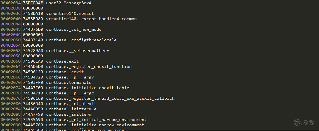Click the user32.MessageBoxA symbol entry
Viewport: 319px width, 131px height.
pyautogui.click(x=69, y=3)
